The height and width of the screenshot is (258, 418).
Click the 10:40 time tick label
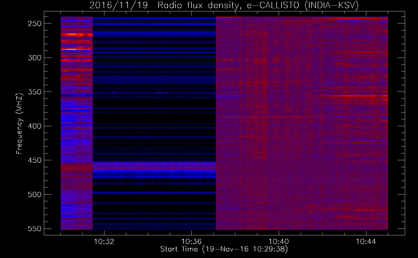click(279, 242)
